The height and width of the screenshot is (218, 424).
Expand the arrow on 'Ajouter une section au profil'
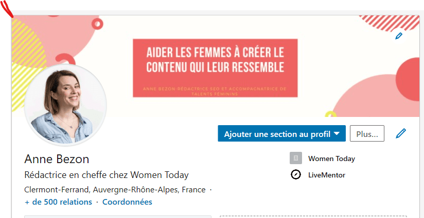coord(337,134)
